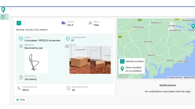This screenshot has height=109, width=195.
Task: Click the Driver location legend pin
Action: [122, 69]
